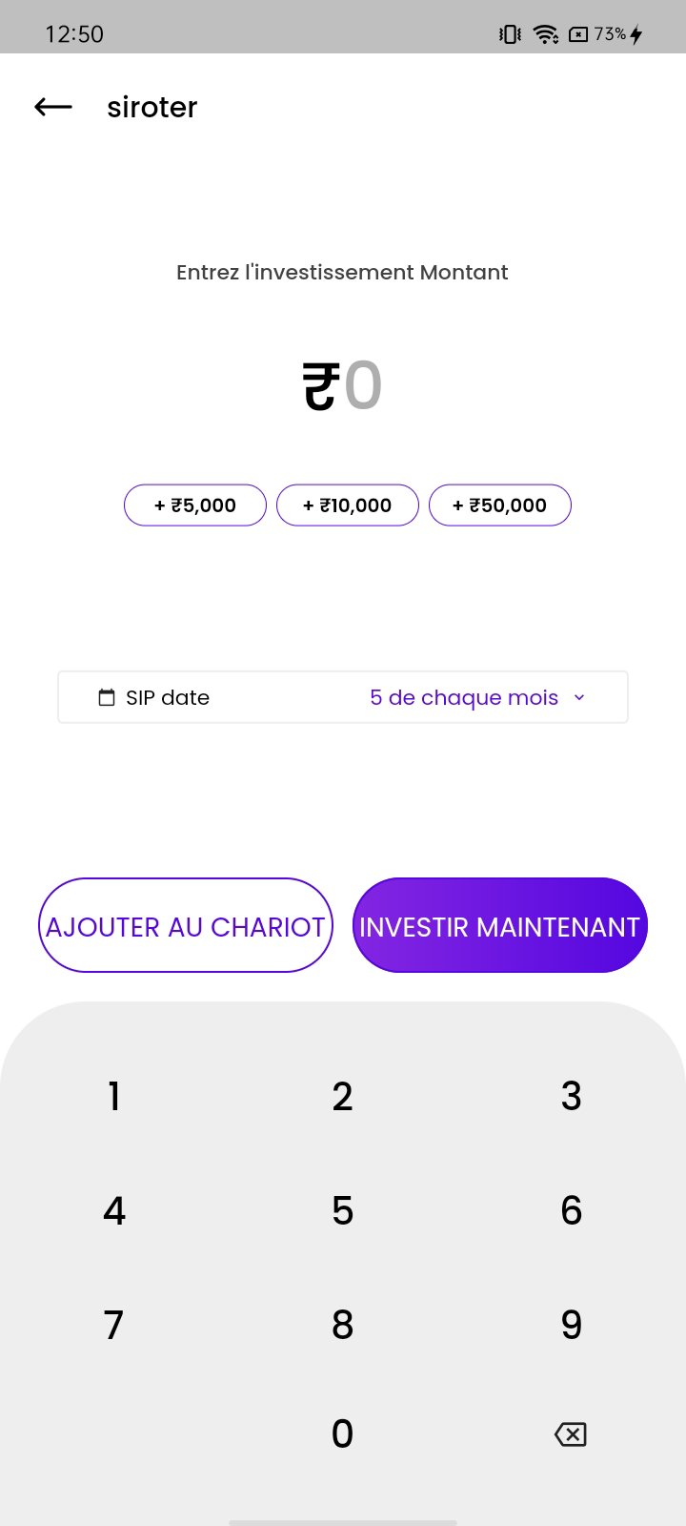Select the ₹0 investment amount field
The image size is (686, 1526).
342,385
